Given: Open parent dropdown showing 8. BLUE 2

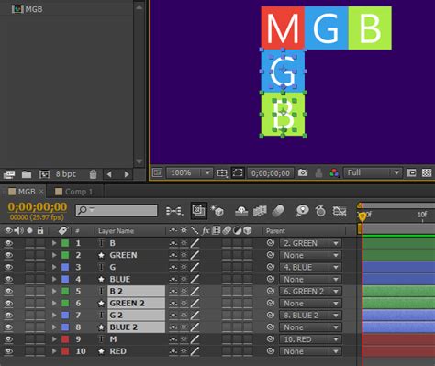Looking at the screenshot, I should [310, 316].
